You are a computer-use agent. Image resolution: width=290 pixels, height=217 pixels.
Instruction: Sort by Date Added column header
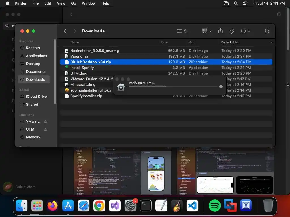pyautogui.click(x=230, y=42)
